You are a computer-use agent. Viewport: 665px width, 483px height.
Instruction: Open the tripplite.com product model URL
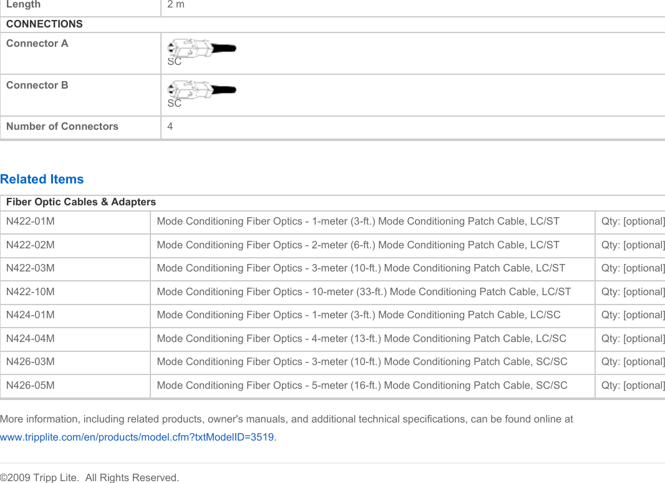137,437
